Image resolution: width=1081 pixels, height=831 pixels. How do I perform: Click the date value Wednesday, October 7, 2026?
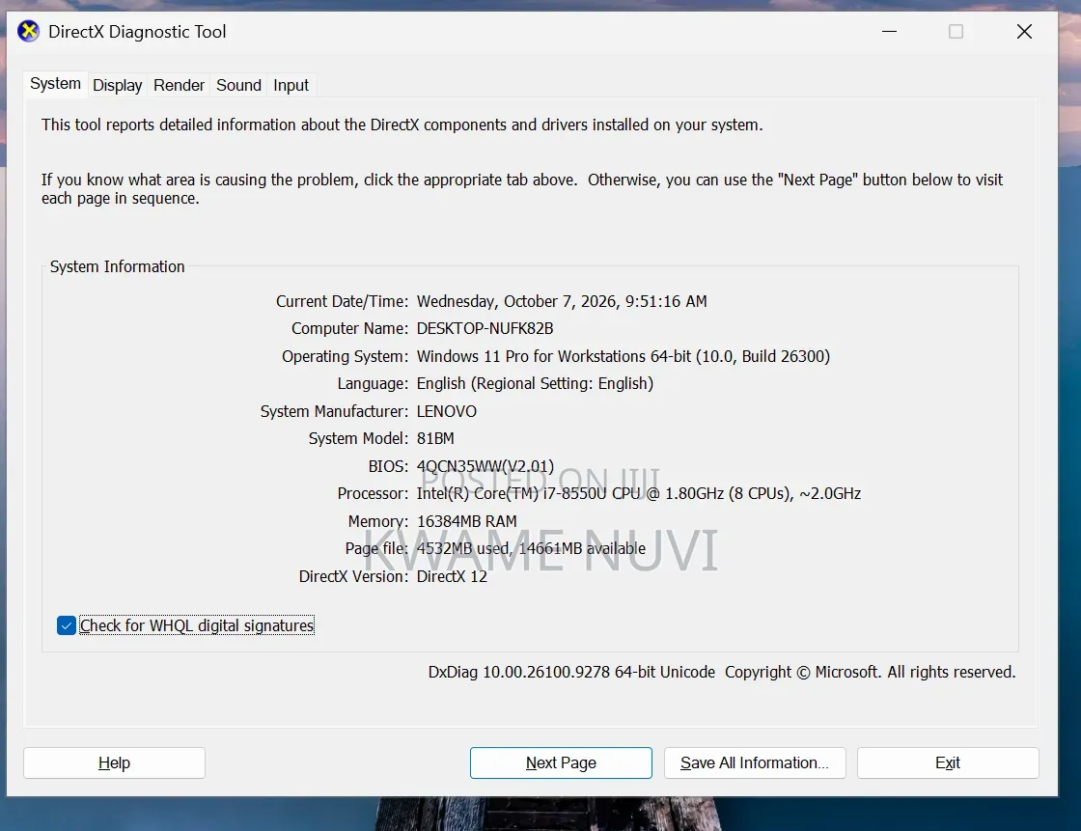tap(515, 301)
